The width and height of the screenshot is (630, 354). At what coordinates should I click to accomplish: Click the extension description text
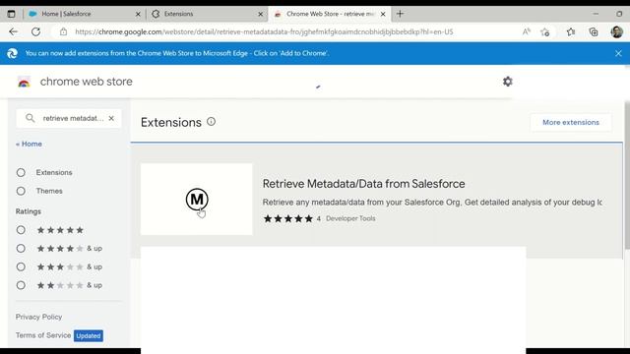pos(432,203)
